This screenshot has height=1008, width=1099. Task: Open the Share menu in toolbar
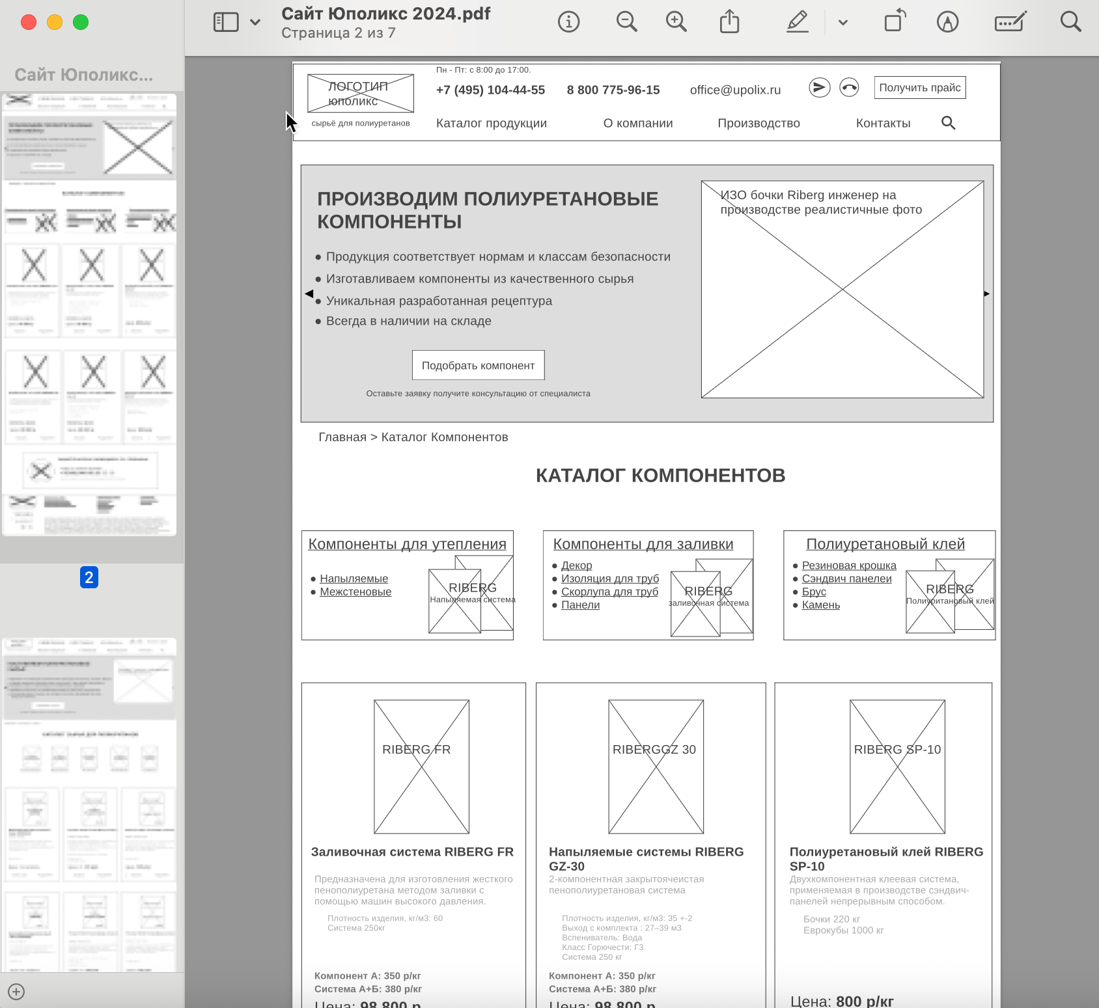tap(730, 22)
